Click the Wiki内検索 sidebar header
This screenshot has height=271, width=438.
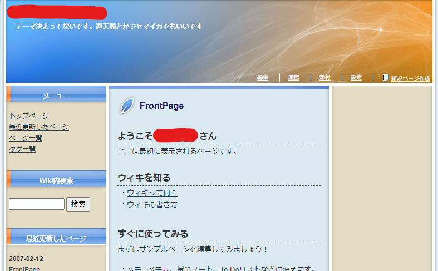click(x=56, y=180)
